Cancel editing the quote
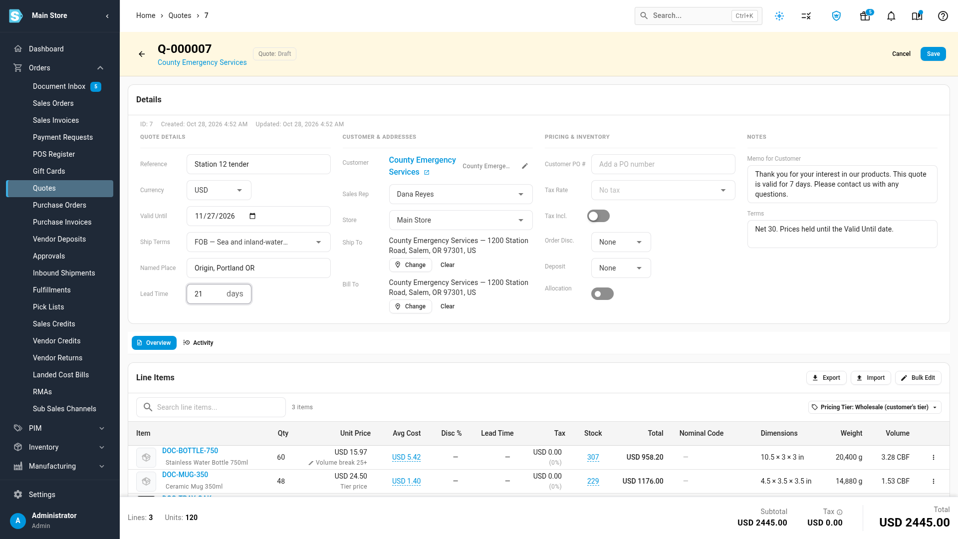958x539 pixels. pos(901,54)
